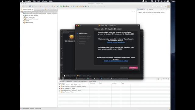This screenshot has width=195, height=110.
Task: Collapse the International_Science_Consortium project node
Action: point(22,12)
